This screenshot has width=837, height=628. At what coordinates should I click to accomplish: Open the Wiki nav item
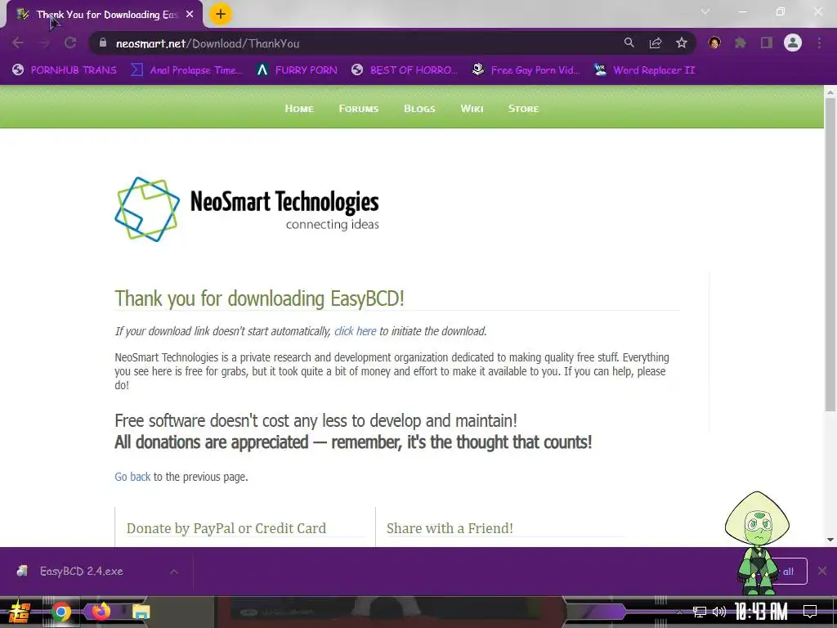(472, 109)
